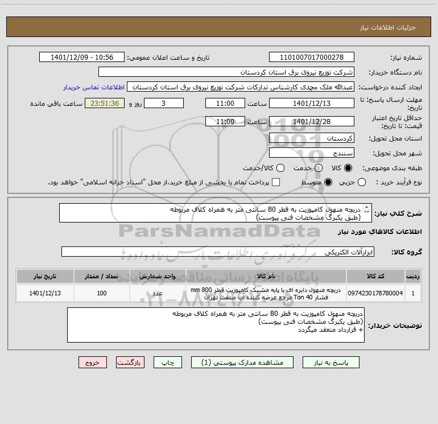
Task: Choose متوسط purchase process type
Action: click(x=328, y=182)
